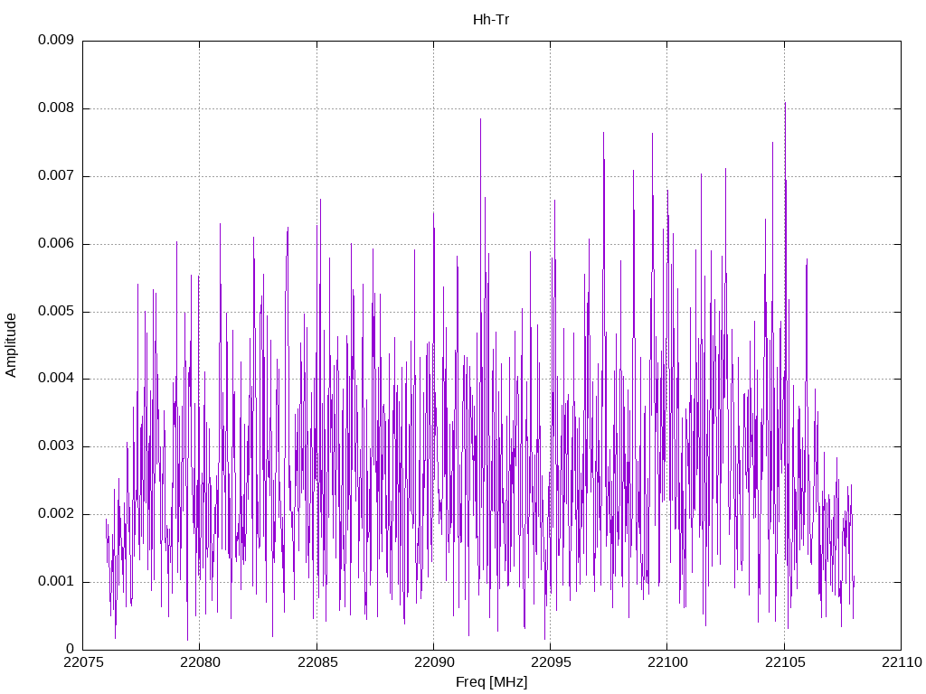
Task: Select the y-axis tick label 0.001
Action: (56, 581)
